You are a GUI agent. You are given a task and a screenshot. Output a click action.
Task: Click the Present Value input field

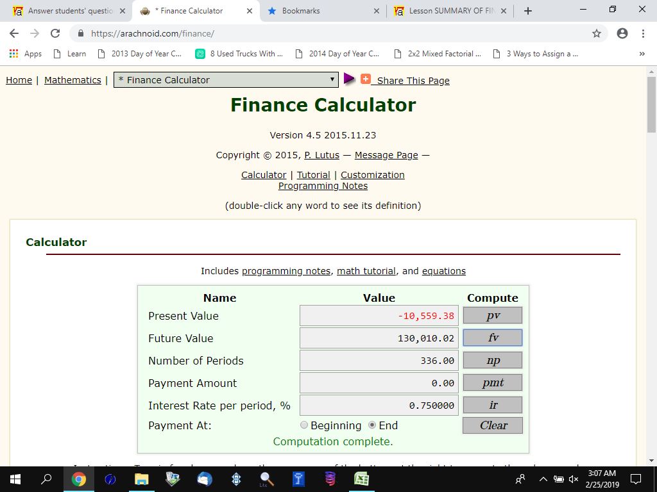coord(379,315)
